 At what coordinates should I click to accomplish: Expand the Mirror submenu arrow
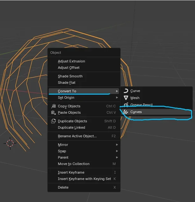click(x=117, y=145)
